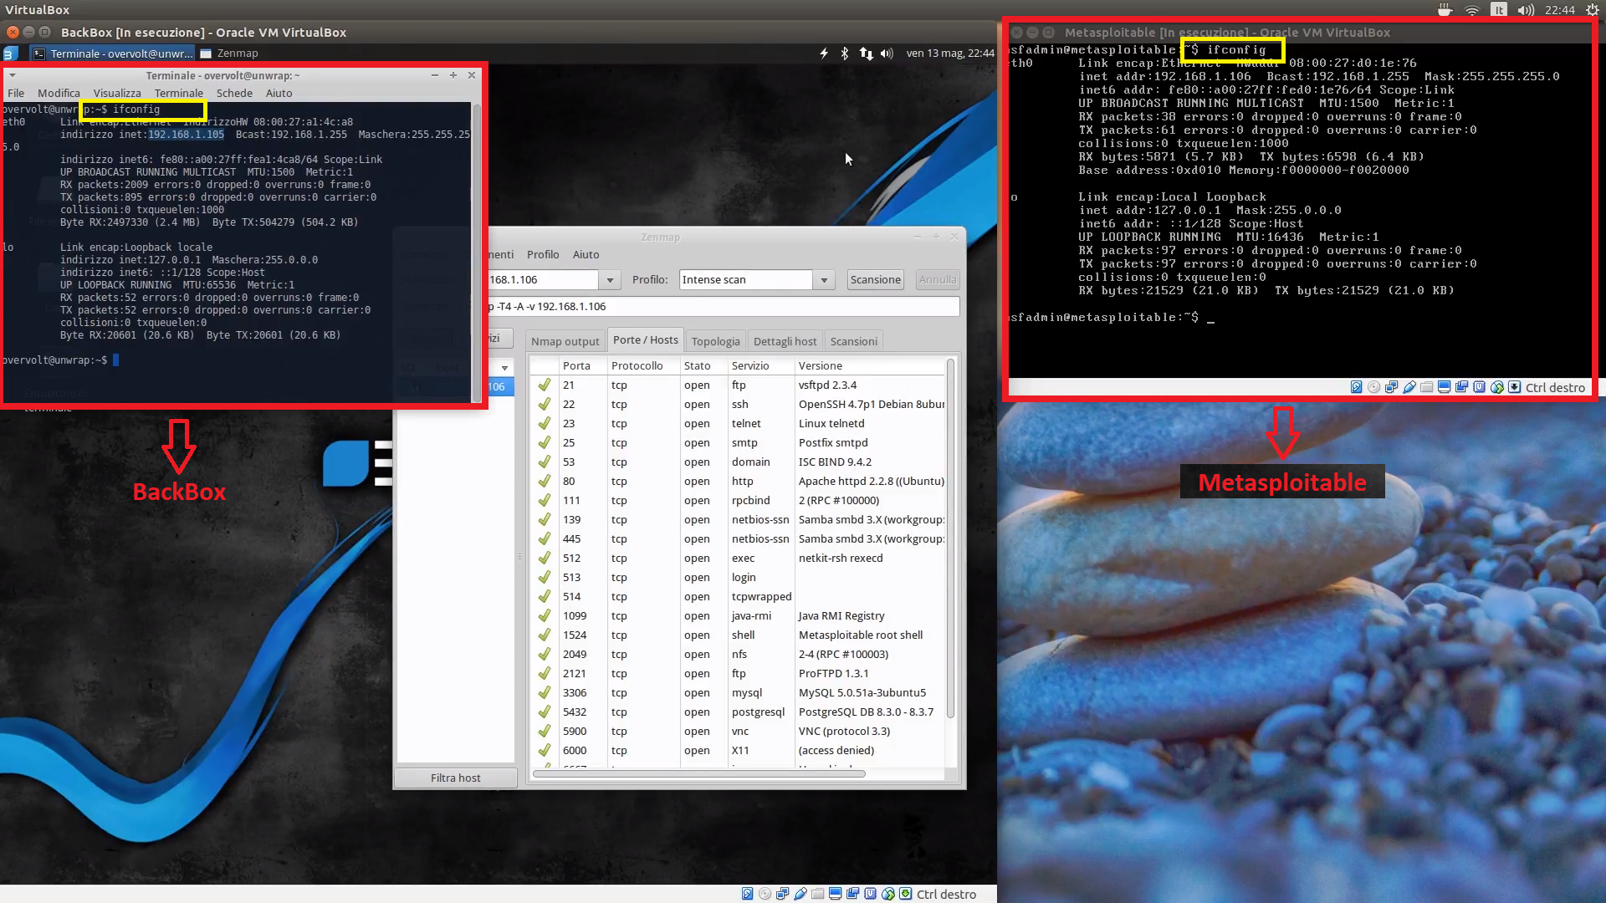
Task: Open Bluetooth icon in BackBox panel
Action: tap(845, 53)
